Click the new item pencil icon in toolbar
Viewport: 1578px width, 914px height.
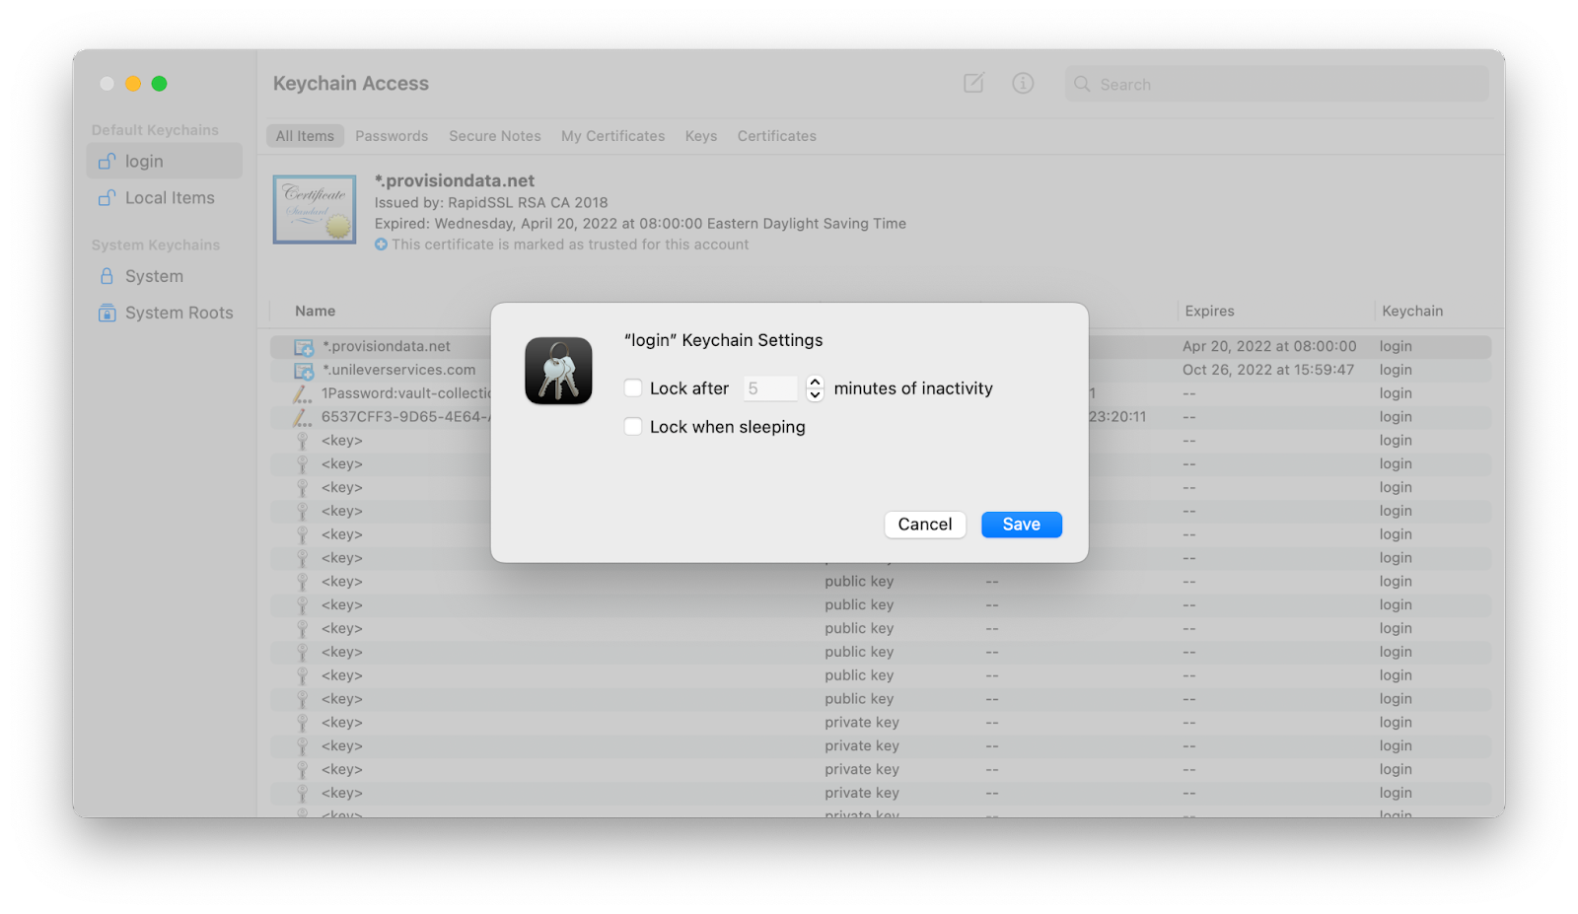[973, 84]
